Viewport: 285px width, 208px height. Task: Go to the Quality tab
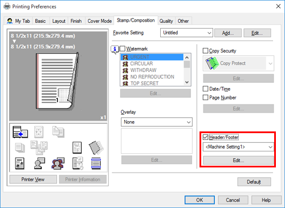[x=166, y=21]
